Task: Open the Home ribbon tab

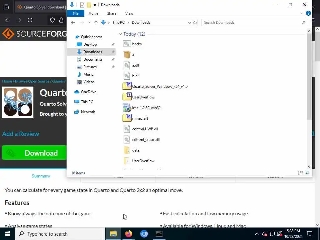Action: click(93, 13)
